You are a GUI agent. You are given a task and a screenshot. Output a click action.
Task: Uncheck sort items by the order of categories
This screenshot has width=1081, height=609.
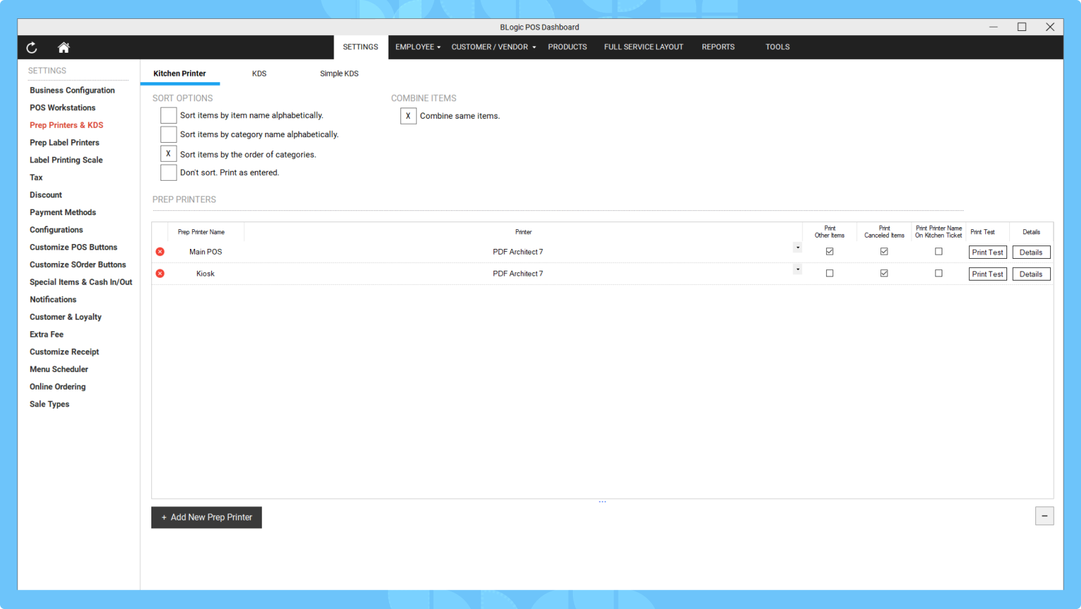168,154
